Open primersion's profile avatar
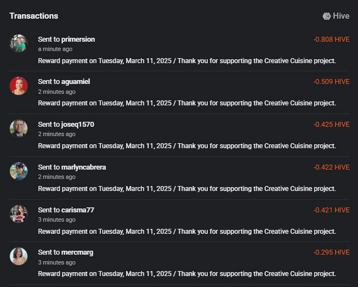 (19, 43)
